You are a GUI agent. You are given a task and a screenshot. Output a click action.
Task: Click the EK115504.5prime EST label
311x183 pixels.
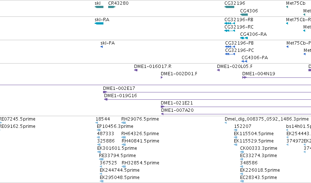pyautogui.click(x=254, y=134)
